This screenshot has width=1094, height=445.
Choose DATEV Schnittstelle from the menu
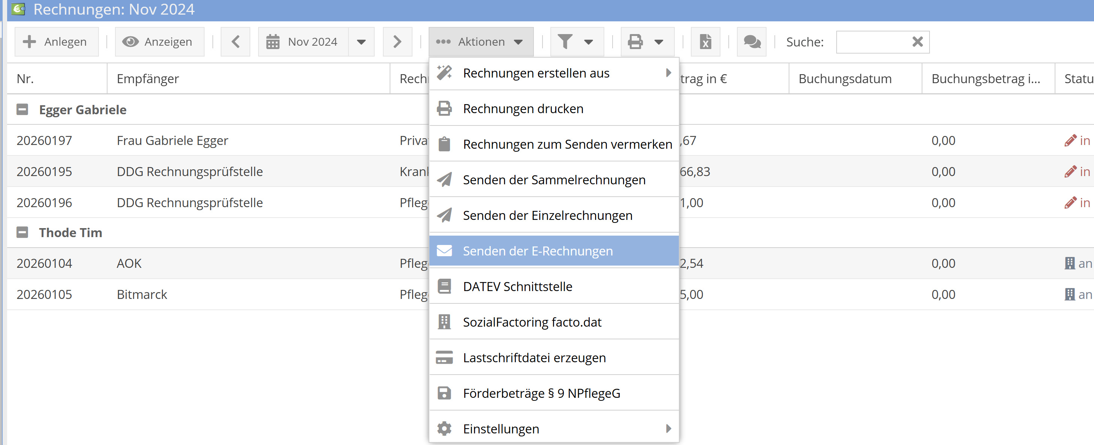pos(518,286)
